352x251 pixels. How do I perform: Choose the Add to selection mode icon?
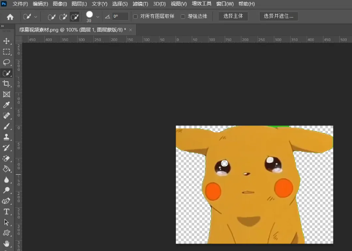tap(63, 17)
